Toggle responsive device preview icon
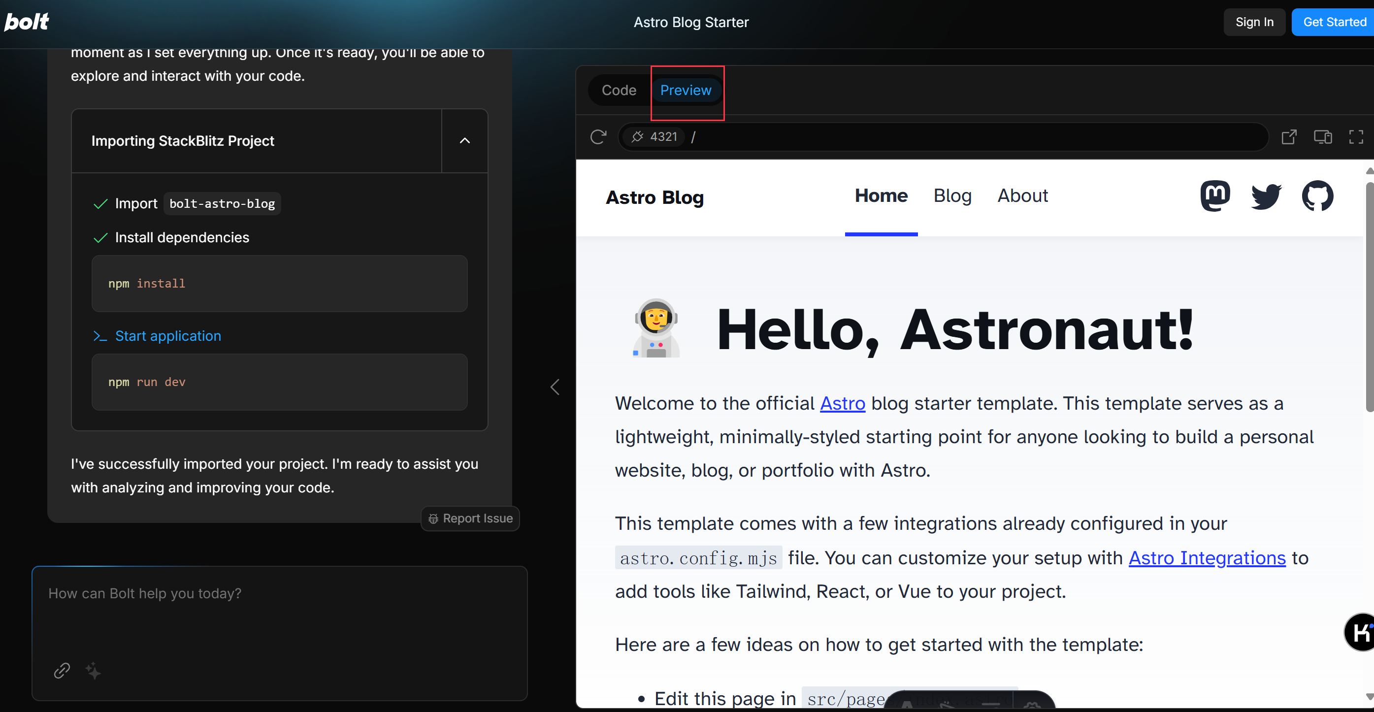The height and width of the screenshot is (712, 1374). pyautogui.click(x=1322, y=137)
